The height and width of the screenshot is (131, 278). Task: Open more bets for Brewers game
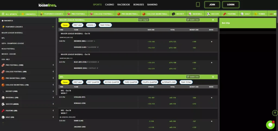tap(211, 42)
